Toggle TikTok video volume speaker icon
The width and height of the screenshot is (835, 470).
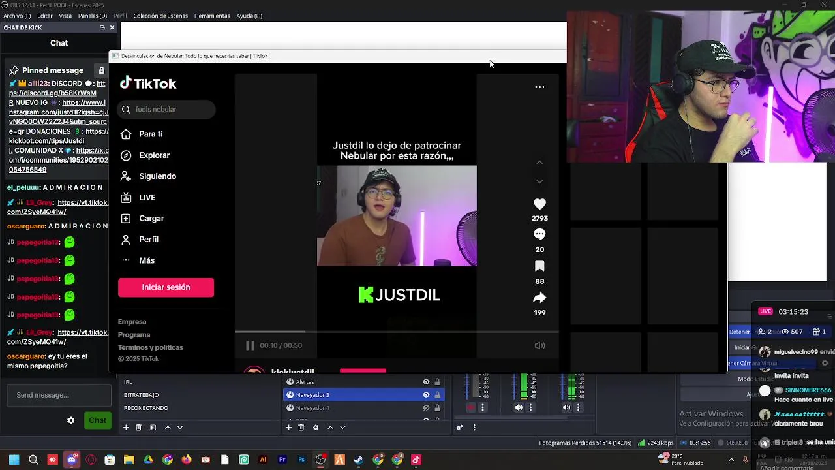[x=539, y=346]
